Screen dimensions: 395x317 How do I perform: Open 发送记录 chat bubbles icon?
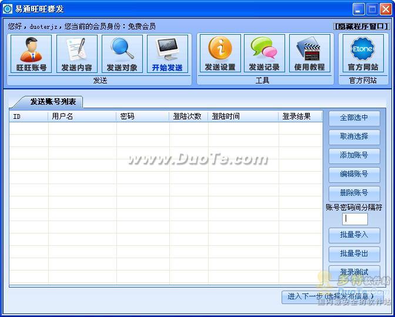(x=264, y=54)
